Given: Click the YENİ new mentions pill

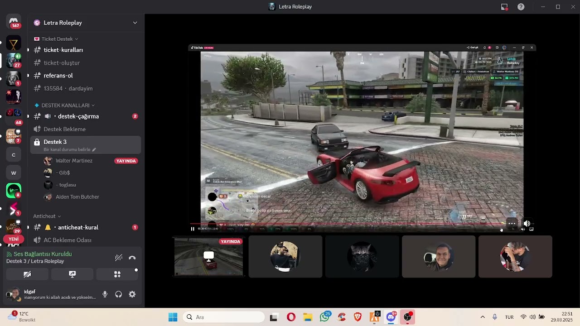Looking at the screenshot, I should coord(14,239).
